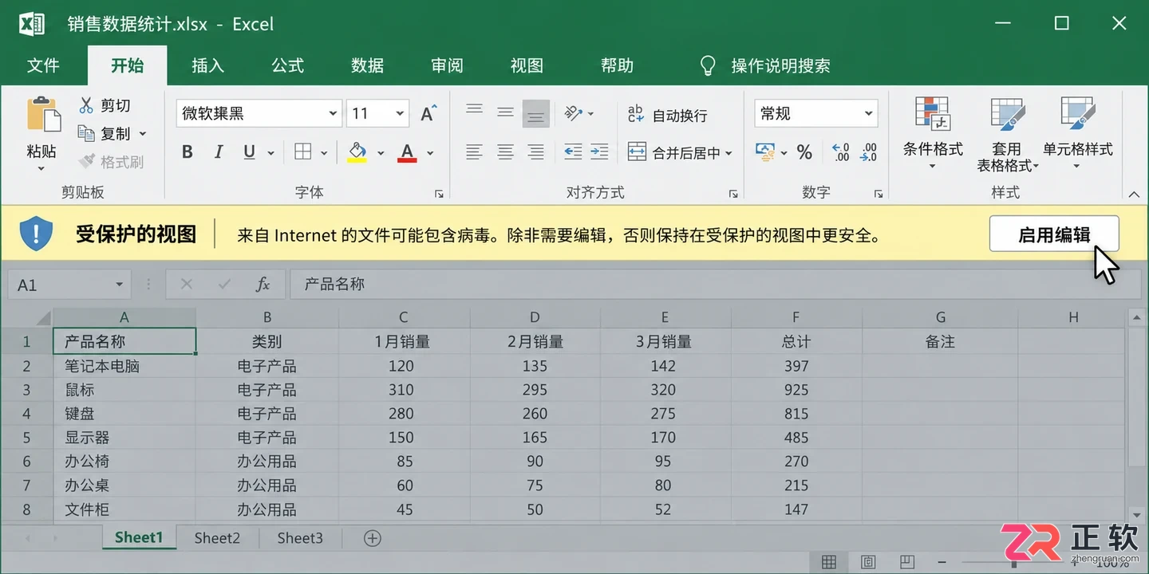Open Cell Styles (单元格样式)
Viewport: 1149px width, 574px height.
1077,133
